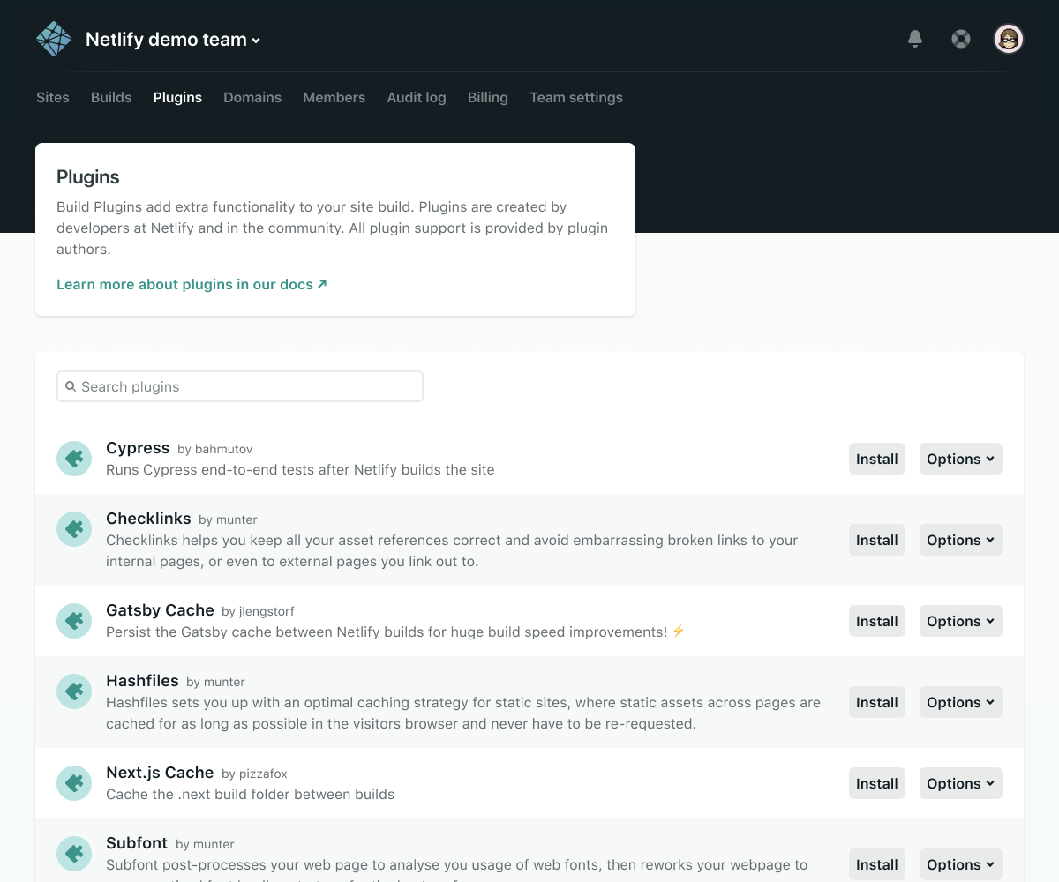Image resolution: width=1059 pixels, height=882 pixels.
Task: Open the notifications bell
Action: click(915, 39)
